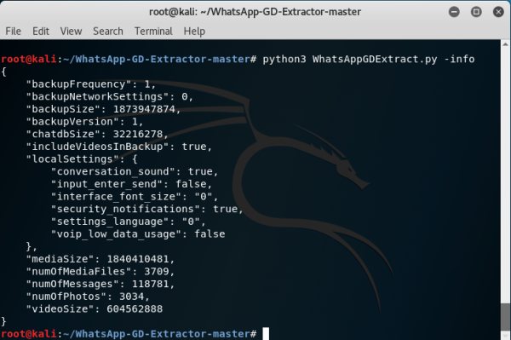The height and width of the screenshot is (340, 511).
Task: Click the mediaSize value 1840410481
Action: tap(138, 259)
